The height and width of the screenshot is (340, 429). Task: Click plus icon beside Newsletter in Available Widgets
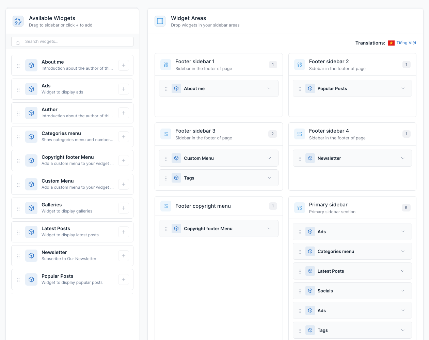124,256
